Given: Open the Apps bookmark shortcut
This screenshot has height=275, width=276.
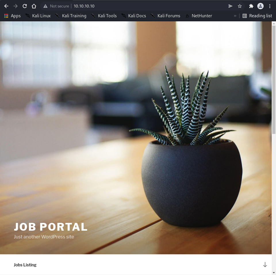Looking at the screenshot, I should click(12, 16).
